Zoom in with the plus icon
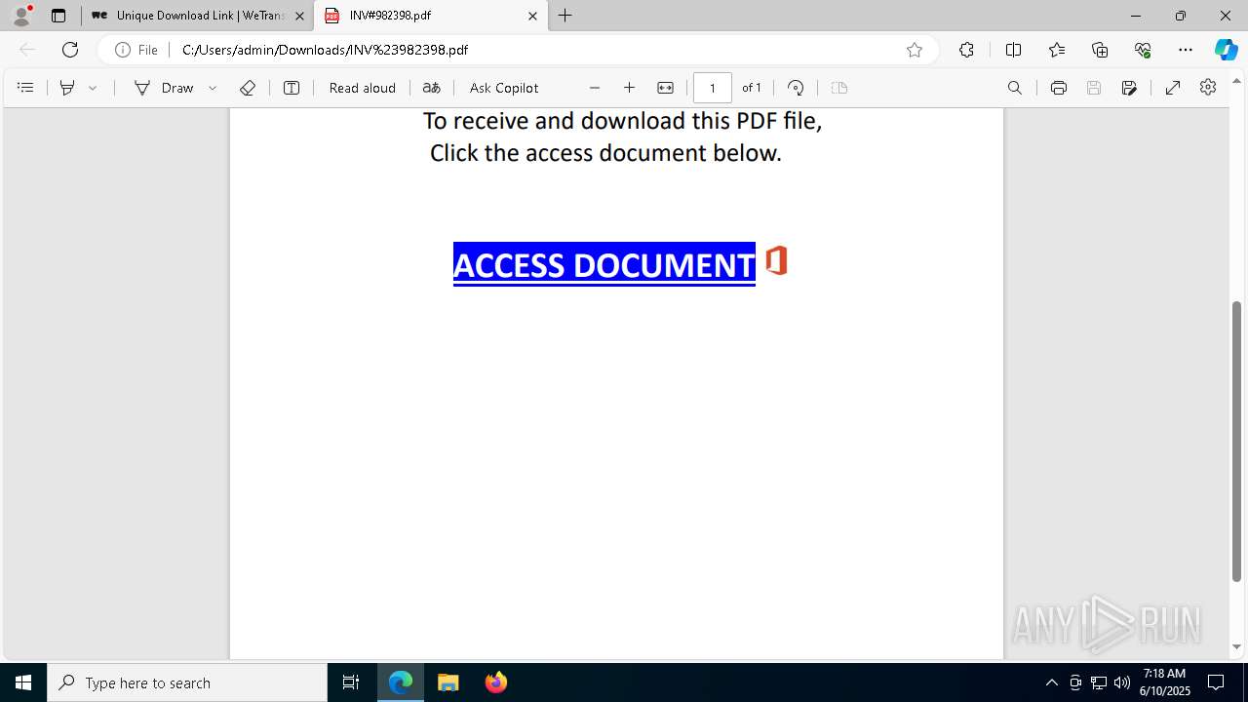 point(630,88)
